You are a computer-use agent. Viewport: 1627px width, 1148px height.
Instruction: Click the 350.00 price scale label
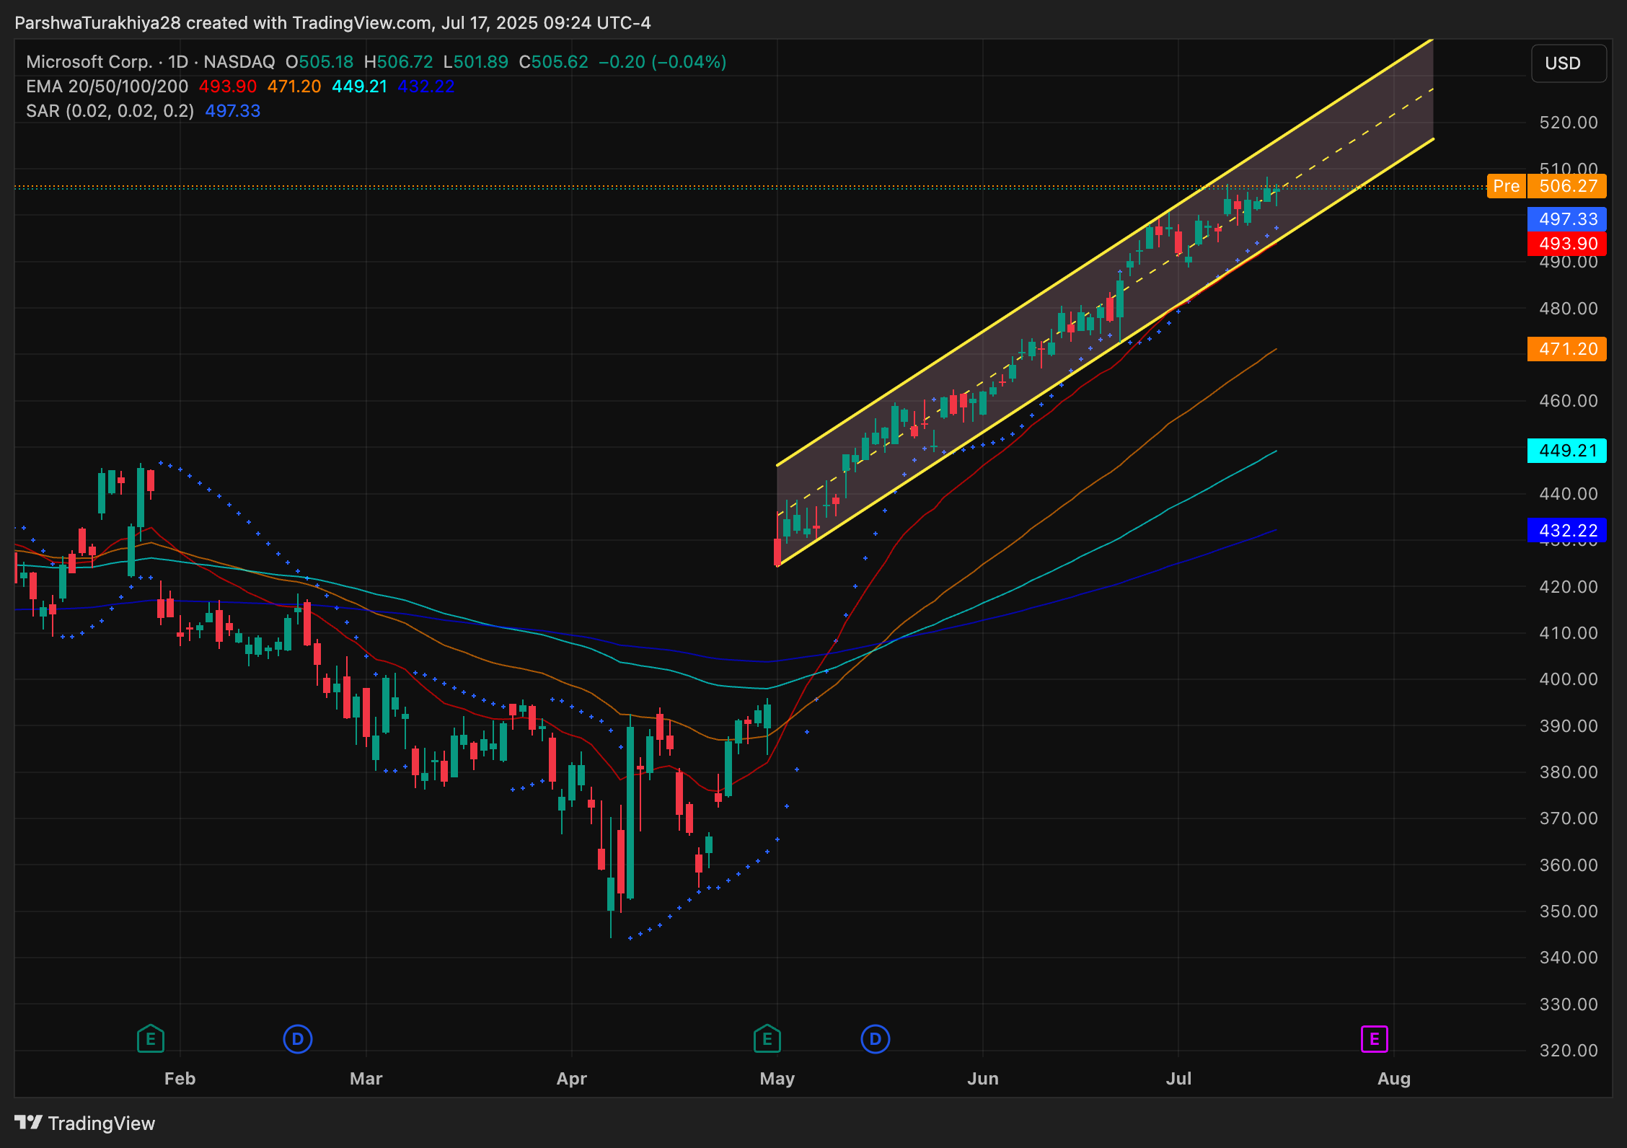point(1569,911)
